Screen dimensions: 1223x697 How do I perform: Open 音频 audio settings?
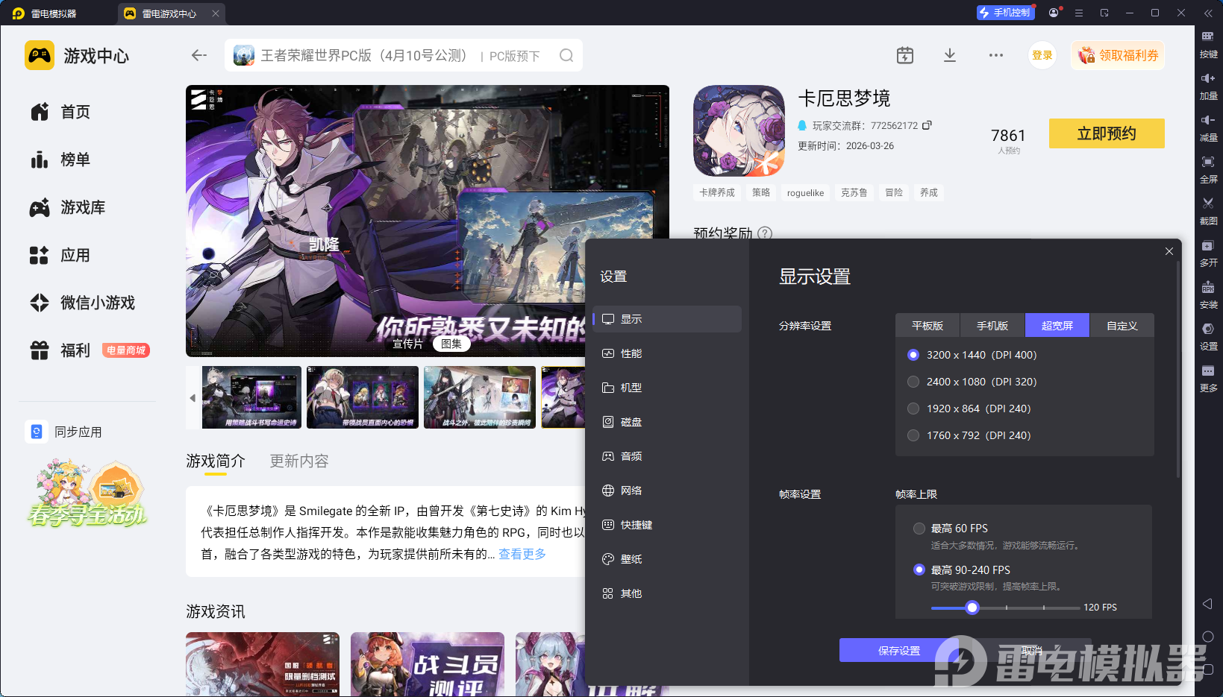(667, 456)
